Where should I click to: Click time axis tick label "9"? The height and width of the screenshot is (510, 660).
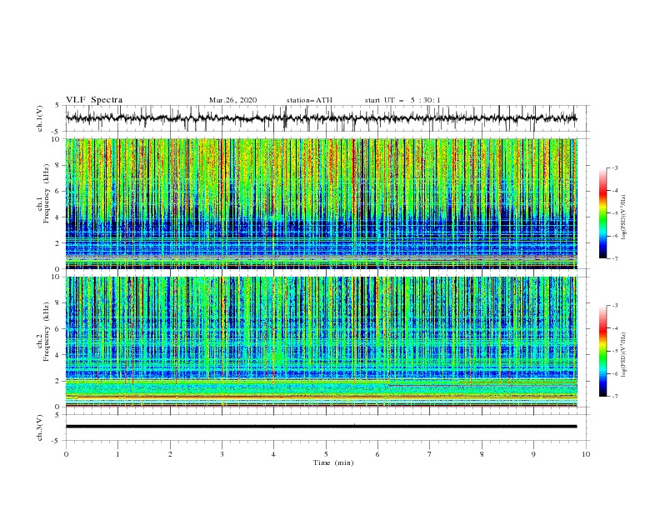click(x=533, y=454)
